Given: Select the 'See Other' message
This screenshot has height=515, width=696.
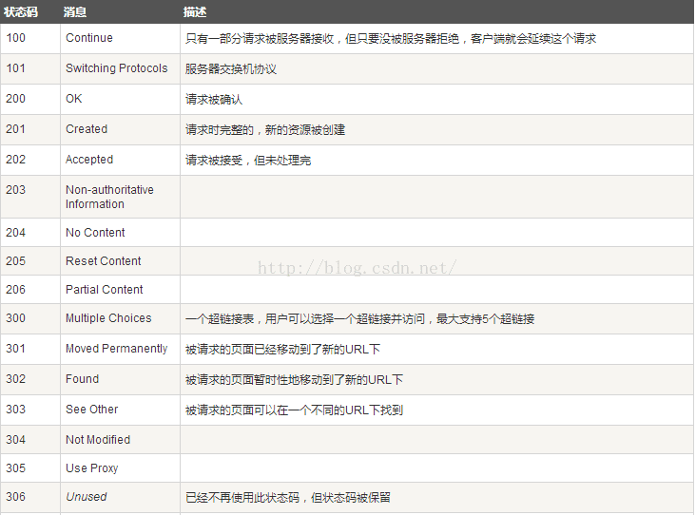Looking at the screenshot, I should (92, 409).
